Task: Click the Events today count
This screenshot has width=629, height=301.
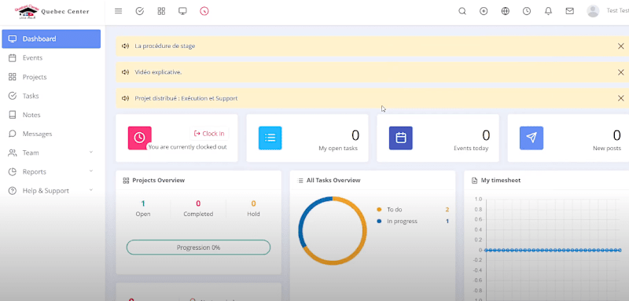Action: click(486, 136)
